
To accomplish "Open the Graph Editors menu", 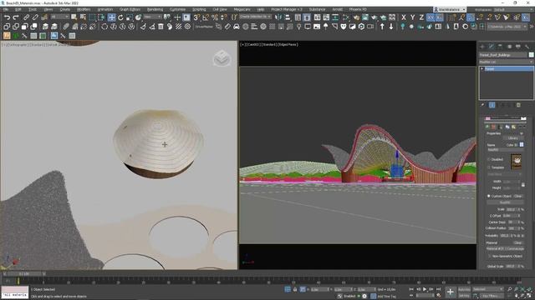I will coord(130,9).
